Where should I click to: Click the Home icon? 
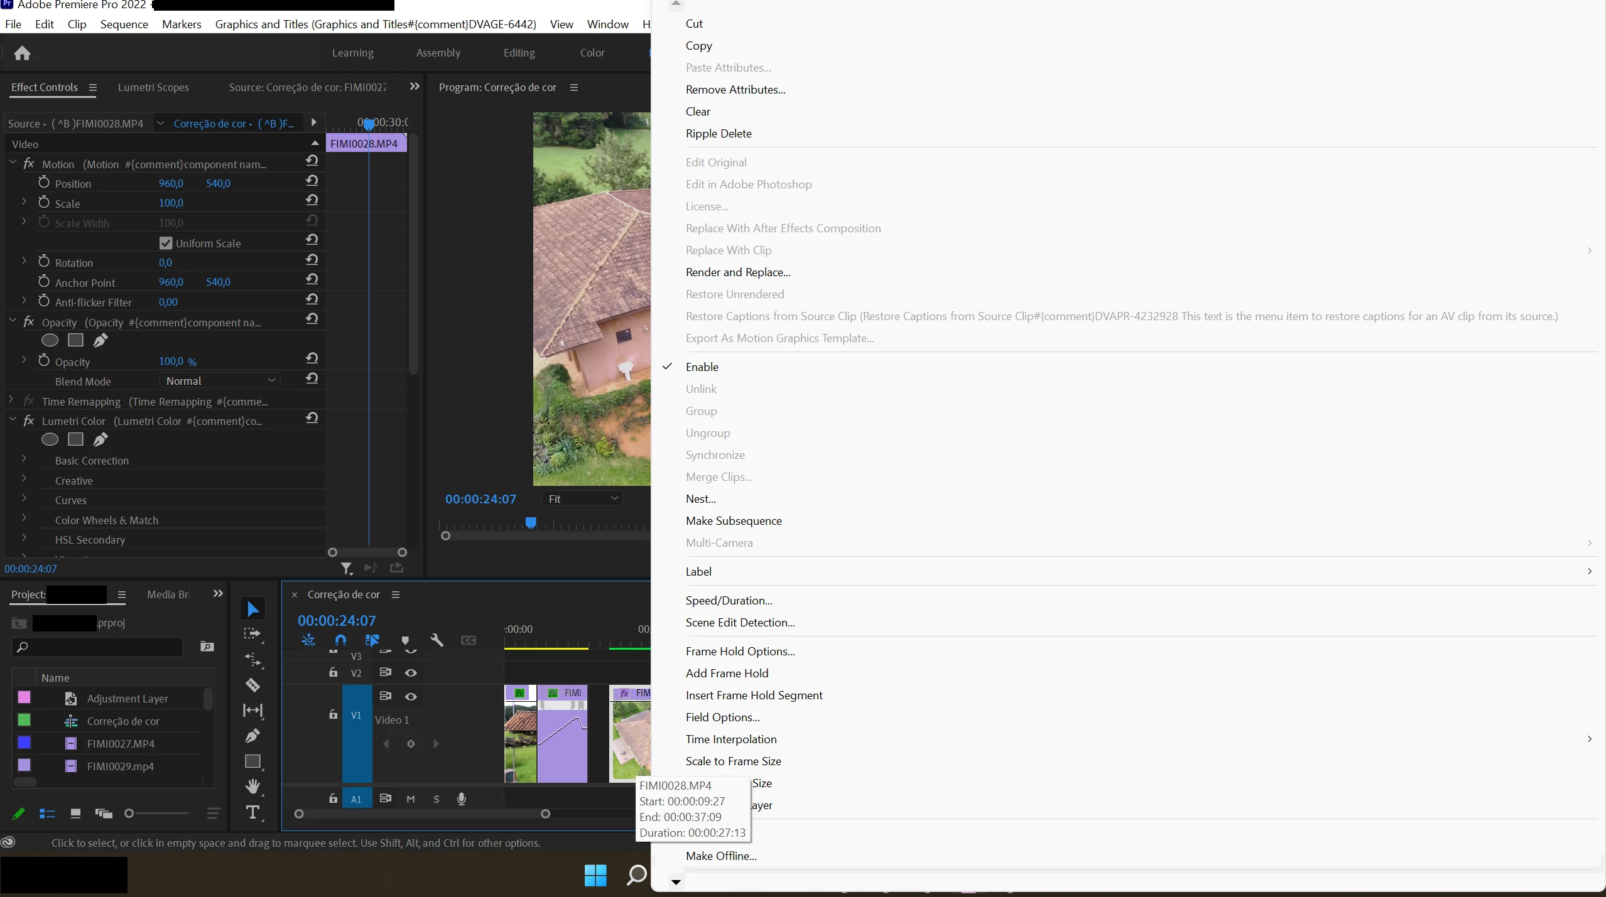23,53
